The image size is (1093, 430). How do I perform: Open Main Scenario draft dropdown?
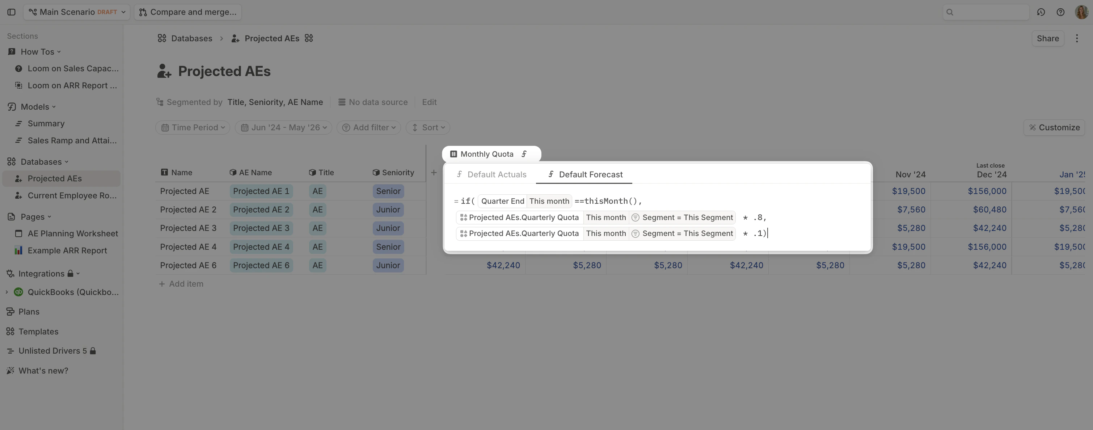coord(77,12)
